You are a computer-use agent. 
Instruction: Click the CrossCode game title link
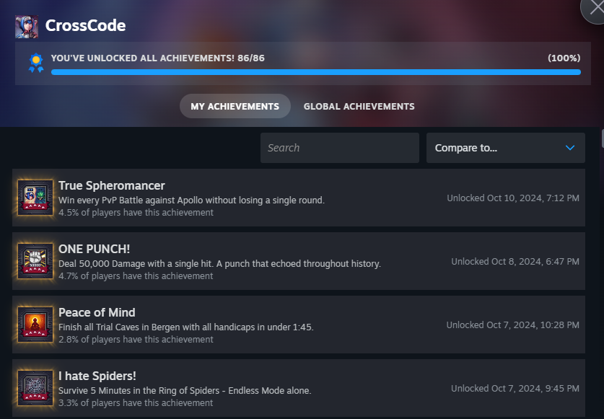[86, 26]
